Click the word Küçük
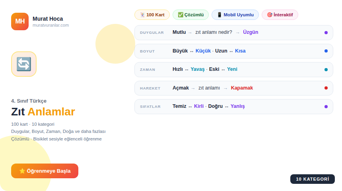This screenshot has height=191, width=342. pyautogui.click(x=203, y=51)
